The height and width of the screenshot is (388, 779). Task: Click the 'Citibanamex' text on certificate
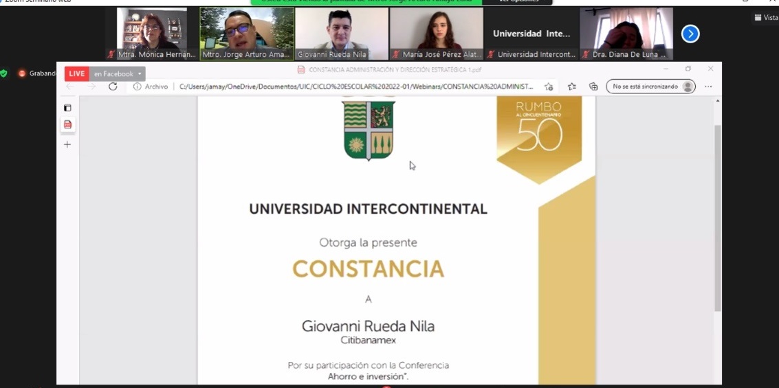tap(368, 341)
